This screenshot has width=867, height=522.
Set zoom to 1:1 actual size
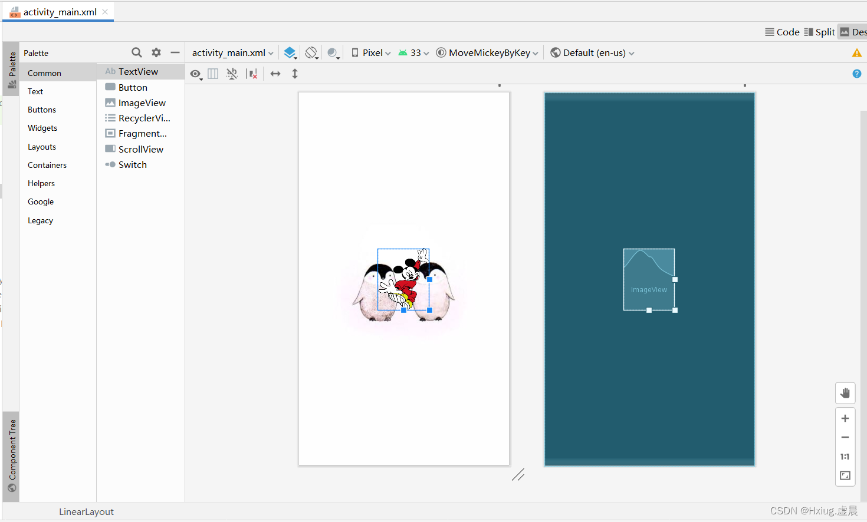(x=845, y=457)
